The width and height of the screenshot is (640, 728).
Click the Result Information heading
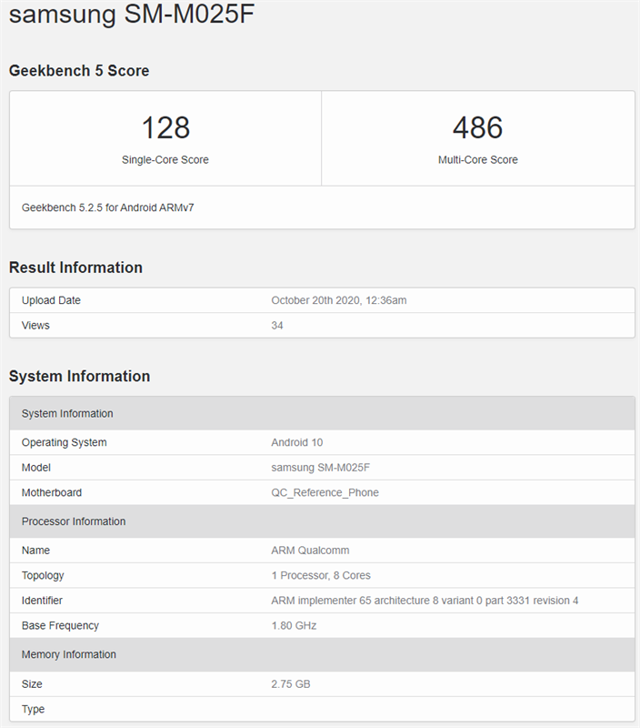(x=75, y=268)
